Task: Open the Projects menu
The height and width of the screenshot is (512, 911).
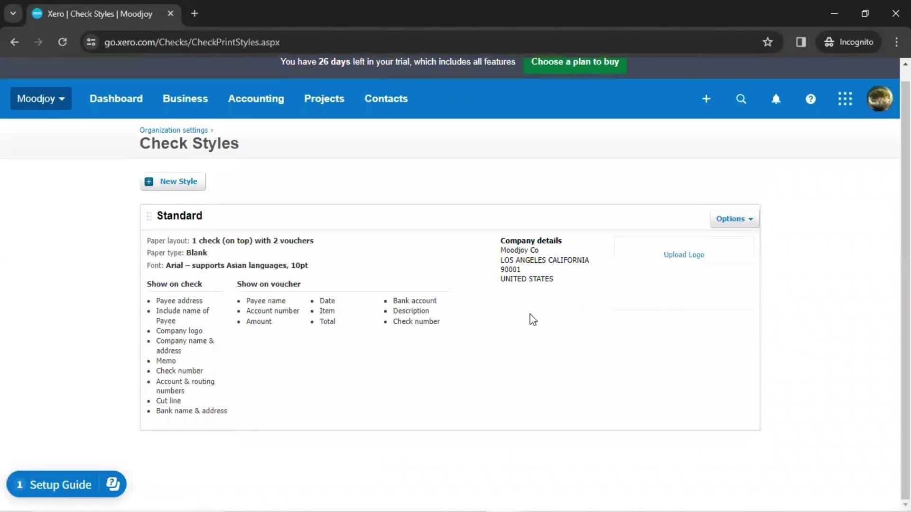Action: click(324, 99)
